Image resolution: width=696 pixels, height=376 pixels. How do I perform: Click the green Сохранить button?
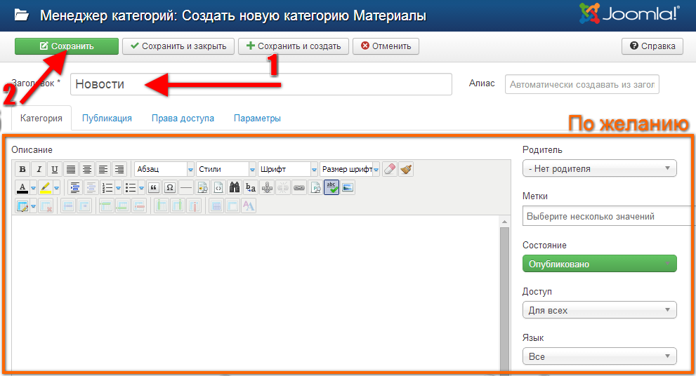point(67,46)
